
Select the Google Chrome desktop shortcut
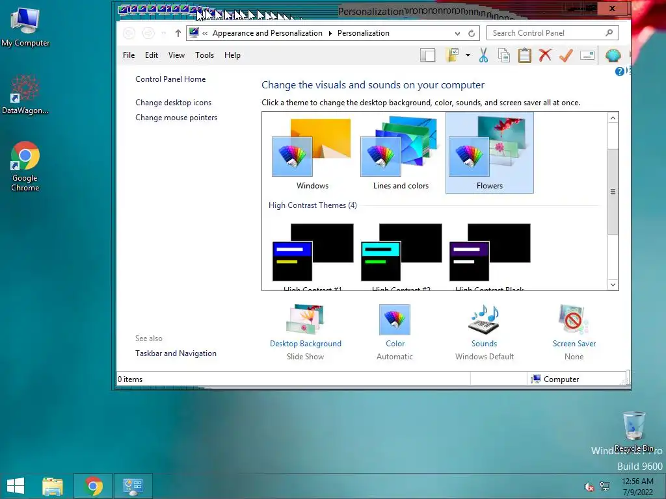coord(25,166)
